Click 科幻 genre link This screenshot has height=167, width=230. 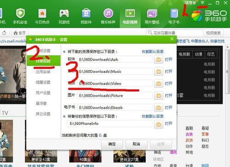[x=205, y=140]
